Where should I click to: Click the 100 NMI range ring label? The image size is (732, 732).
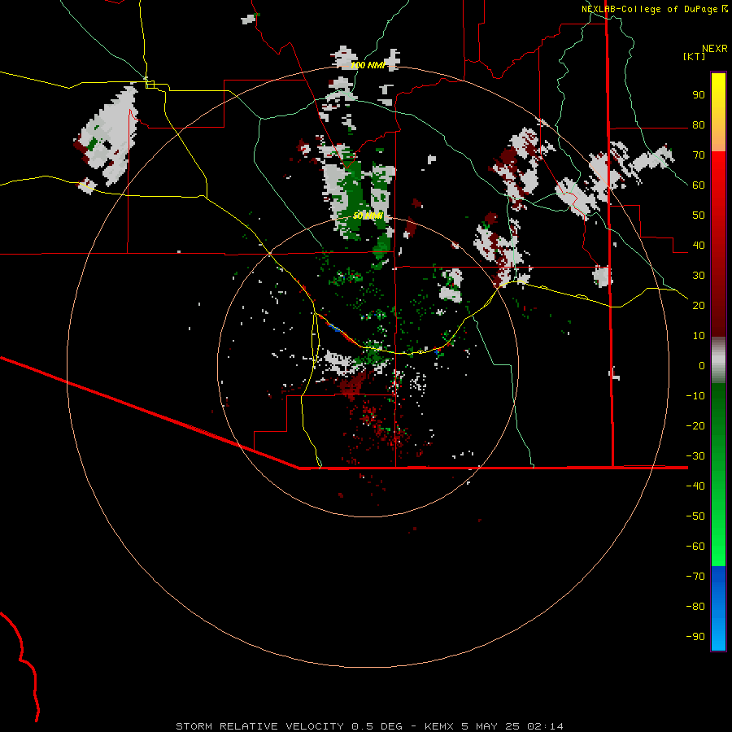coord(368,65)
